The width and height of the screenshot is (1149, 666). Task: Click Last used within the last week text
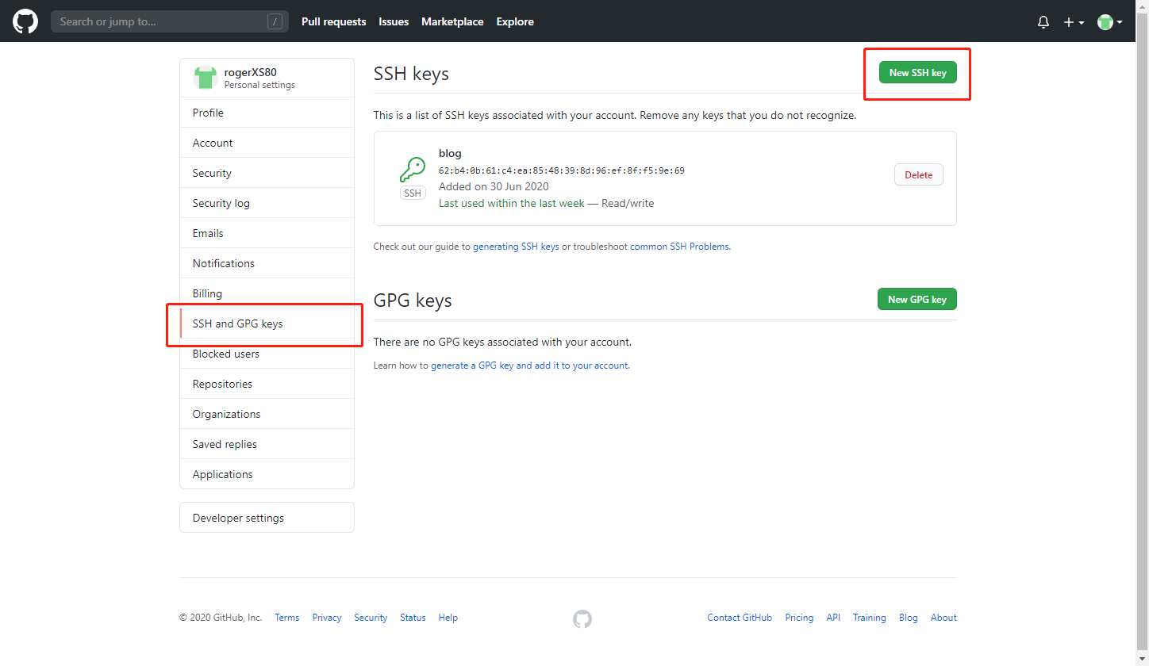(x=511, y=203)
